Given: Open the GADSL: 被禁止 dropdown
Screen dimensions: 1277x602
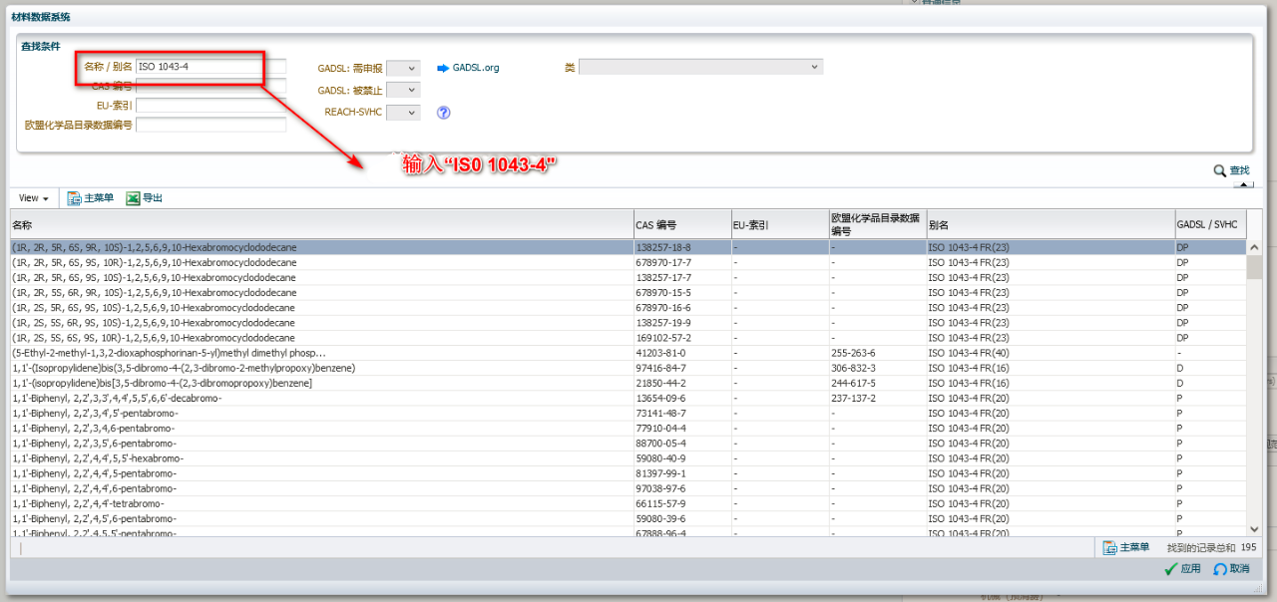Looking at the screenshot, I should click(403, 90).
